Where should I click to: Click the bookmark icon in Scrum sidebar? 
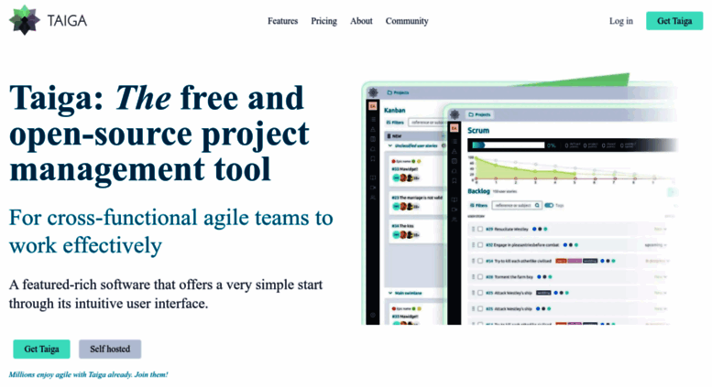[455, 180]
